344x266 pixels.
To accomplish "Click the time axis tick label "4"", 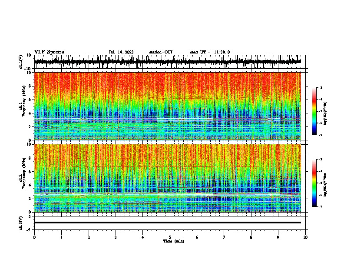I will click(x=143, y=237).
